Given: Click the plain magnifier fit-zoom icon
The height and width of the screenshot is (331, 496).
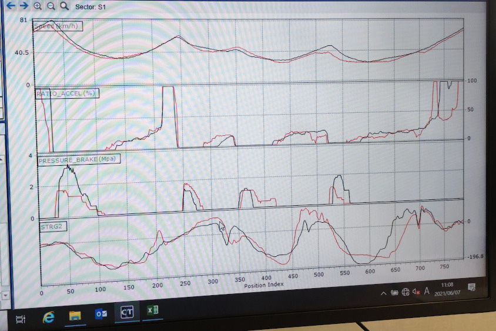Looking at the screenshot, I should pyautogui.click(x=64, y=6).
